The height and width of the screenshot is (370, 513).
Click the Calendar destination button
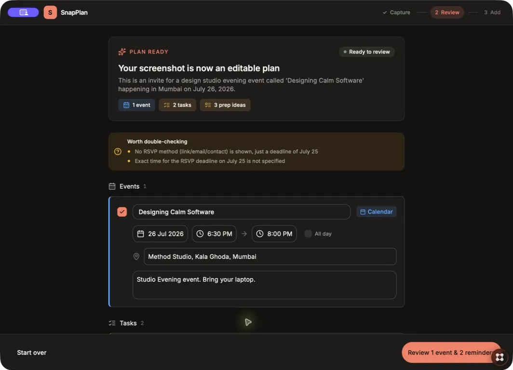coord(376,212)
